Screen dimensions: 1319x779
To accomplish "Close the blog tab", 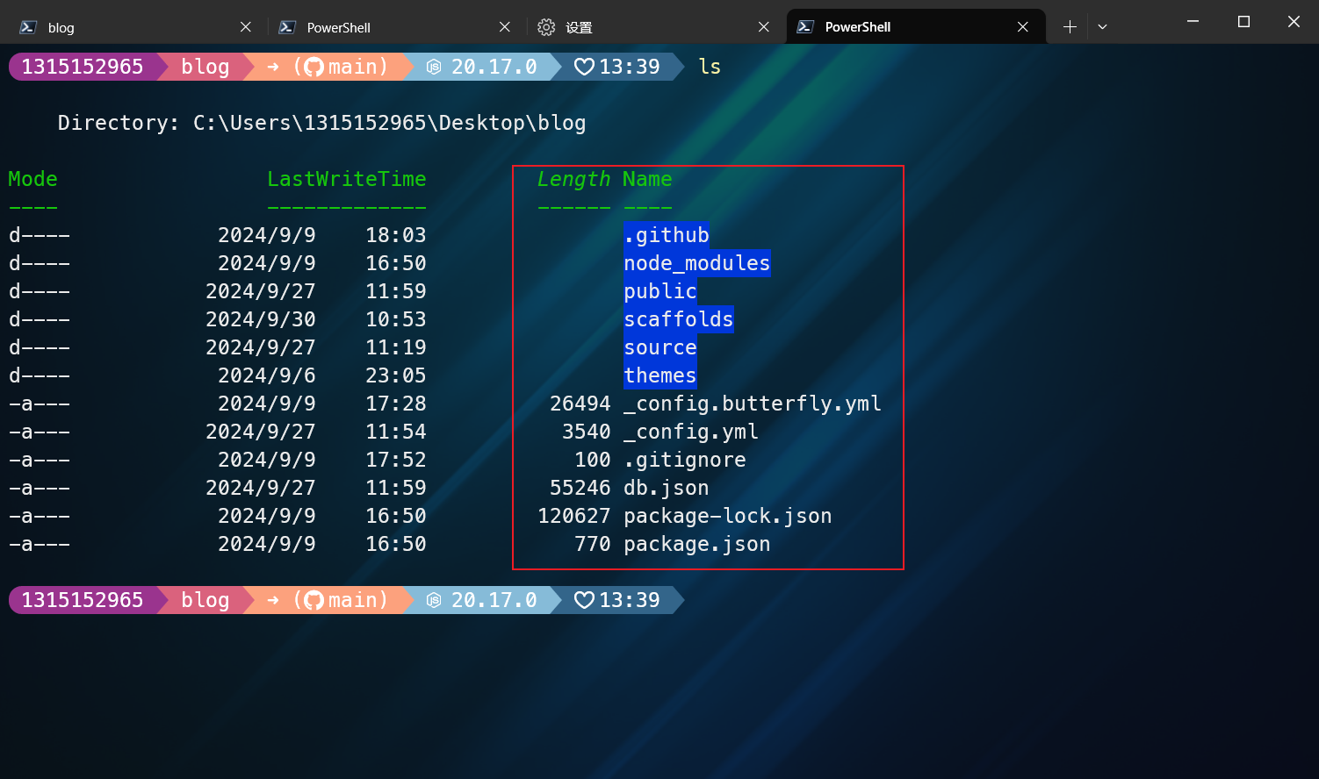I will (246, 27).
